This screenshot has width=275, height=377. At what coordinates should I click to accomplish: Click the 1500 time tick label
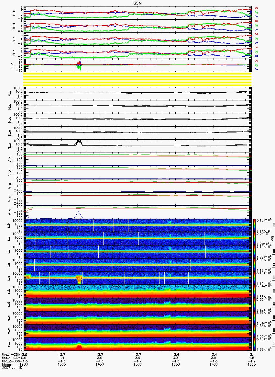(137, 364)
